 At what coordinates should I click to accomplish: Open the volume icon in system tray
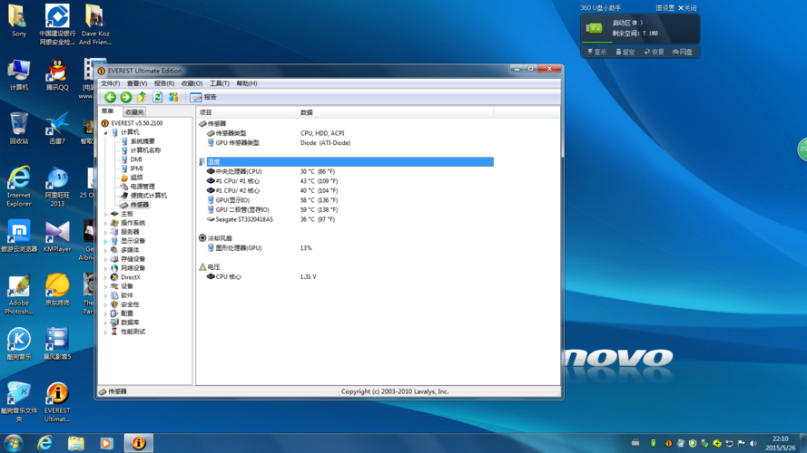pos(753,443)
